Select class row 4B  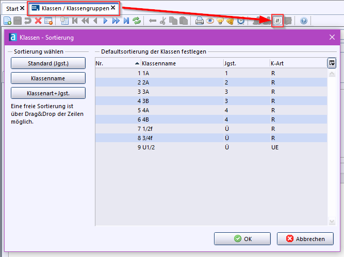(211, 119)
